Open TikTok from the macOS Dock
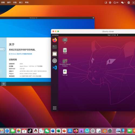 [x=30, y=131]
